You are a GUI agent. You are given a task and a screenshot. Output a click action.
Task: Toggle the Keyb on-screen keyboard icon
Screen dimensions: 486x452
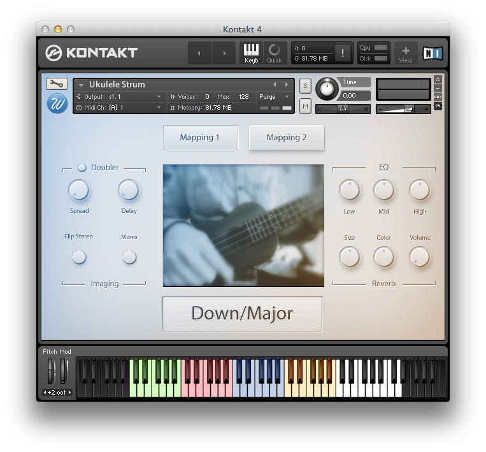point(251,53)
